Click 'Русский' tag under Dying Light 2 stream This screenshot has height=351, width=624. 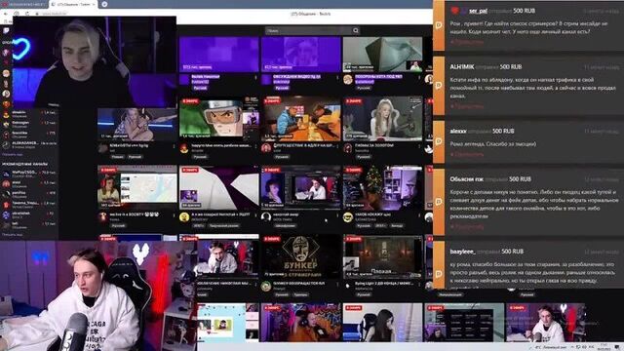(364, 294)
